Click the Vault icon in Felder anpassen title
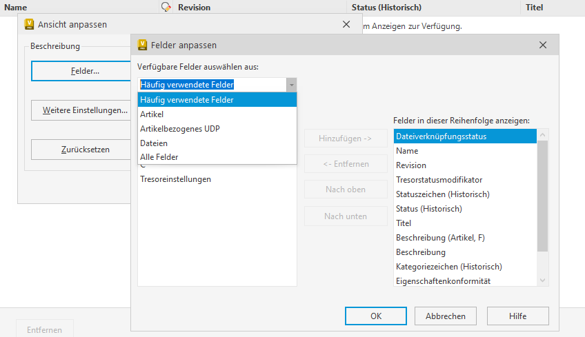Viewport: 585px width, 337px height. tap(142, 45)
